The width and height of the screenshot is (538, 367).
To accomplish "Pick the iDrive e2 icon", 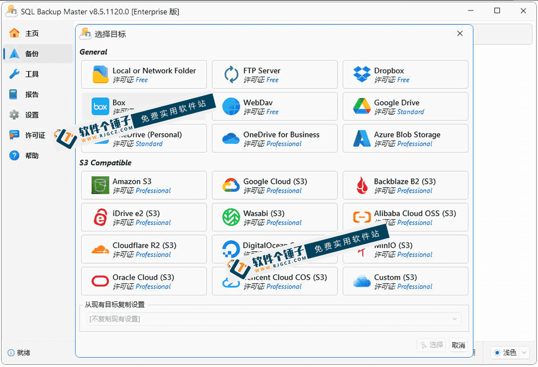I will point(100,217).
